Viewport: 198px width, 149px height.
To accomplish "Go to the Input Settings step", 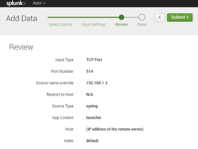I will pyautogui.click(x=94, y=25).
